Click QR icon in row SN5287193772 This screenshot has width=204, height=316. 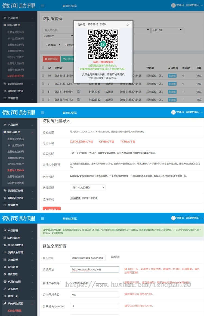[79, 99]
